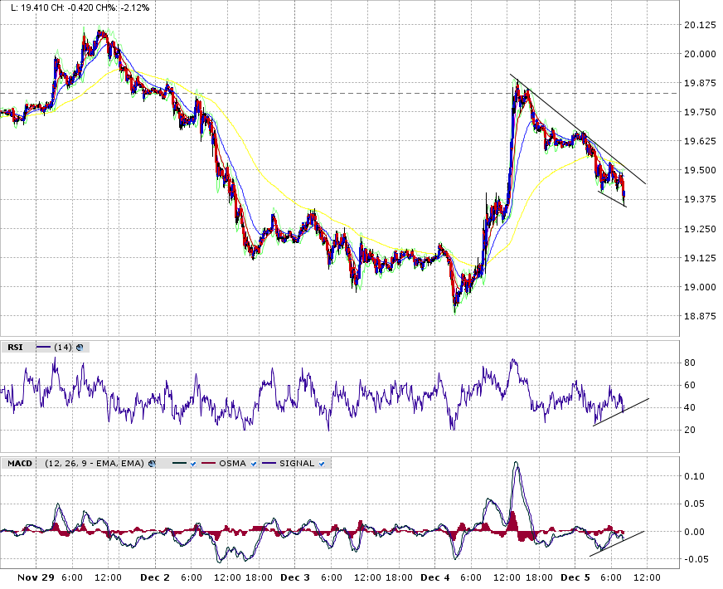Click the Nov 29 date label

click(36, 577)
